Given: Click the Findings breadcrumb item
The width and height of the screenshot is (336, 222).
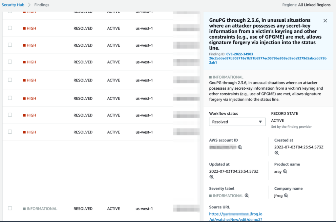Looking at the screenshot, I should [42, 5].
